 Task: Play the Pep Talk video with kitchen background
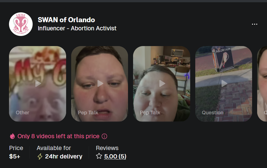(161, 84)
